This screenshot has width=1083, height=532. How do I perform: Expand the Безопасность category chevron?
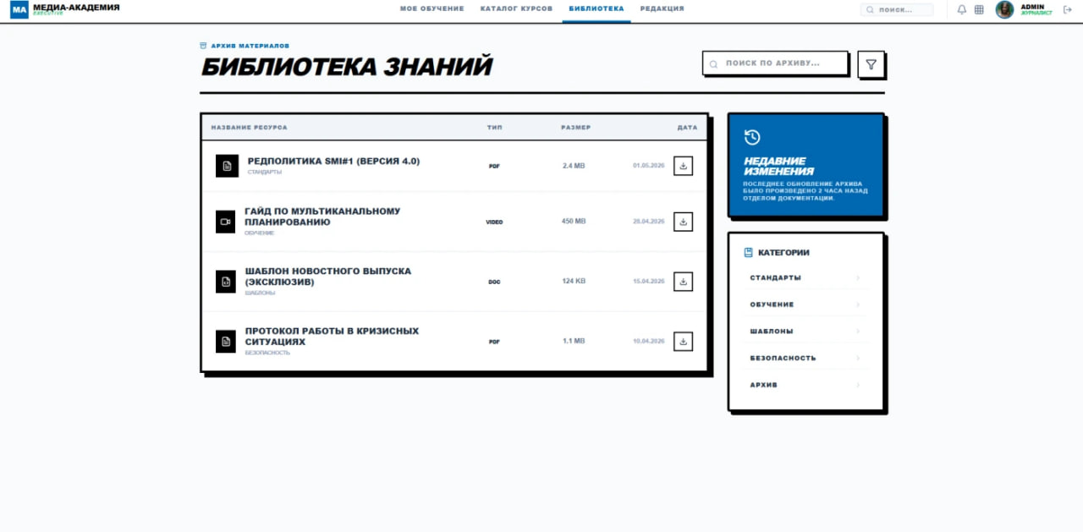pyautogui.click(x=858, y=358)
